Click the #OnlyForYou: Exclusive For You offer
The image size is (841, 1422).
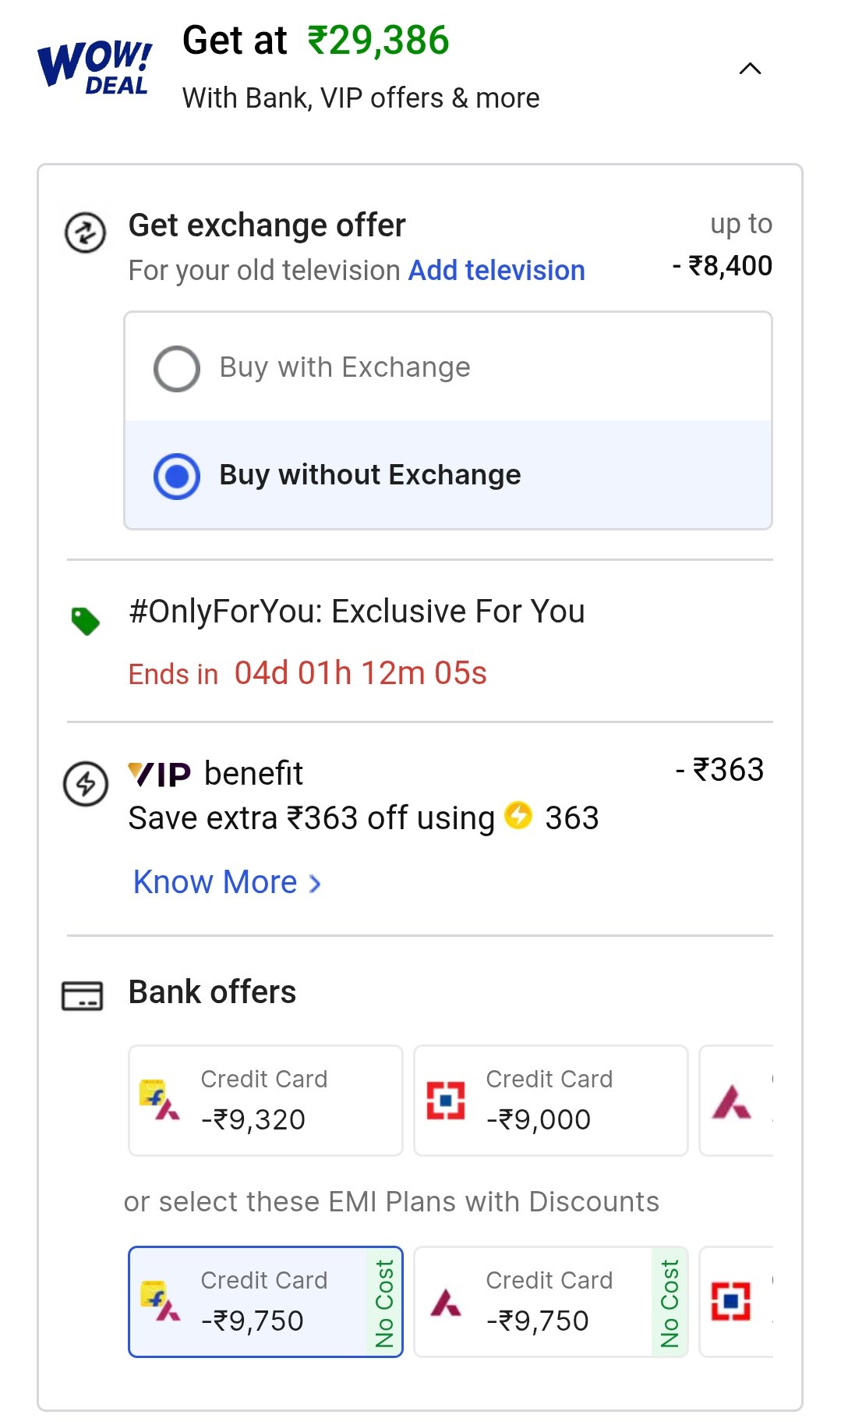357,612
